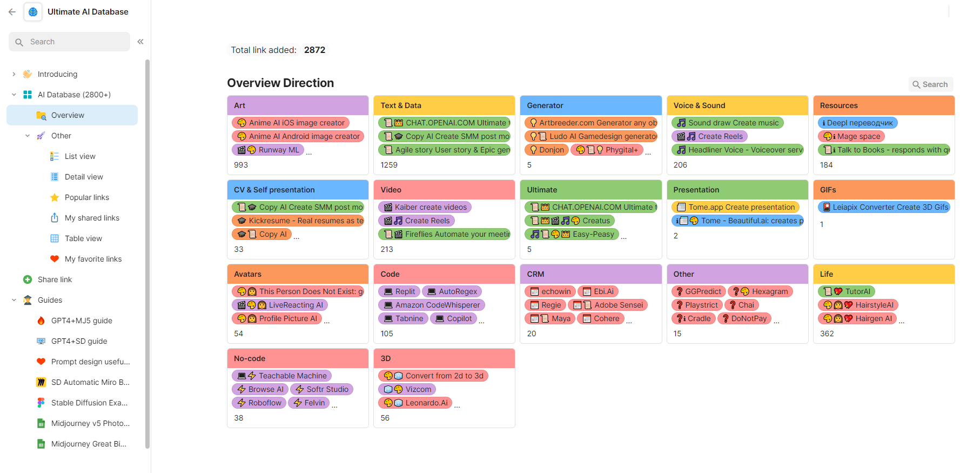This screenshot has height=473, width=960.
Task: Open List view page
Action: pos(80,156)
